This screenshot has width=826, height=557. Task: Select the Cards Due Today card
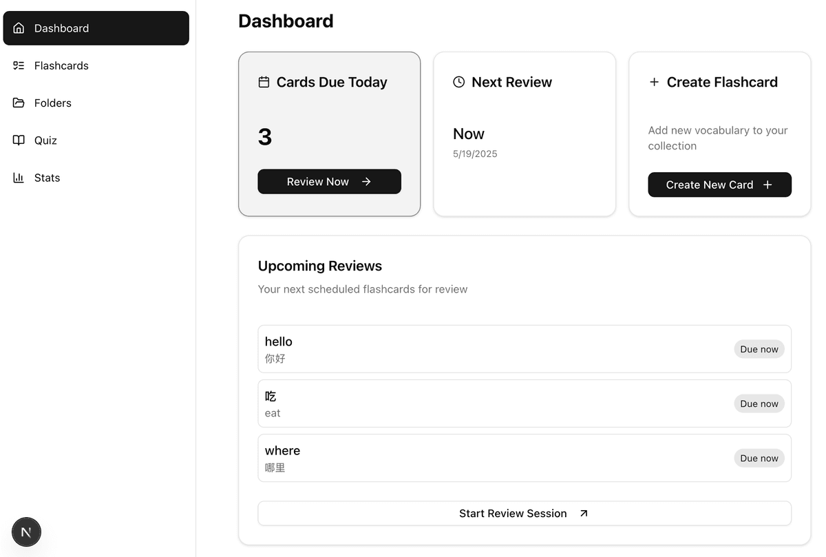329,134
